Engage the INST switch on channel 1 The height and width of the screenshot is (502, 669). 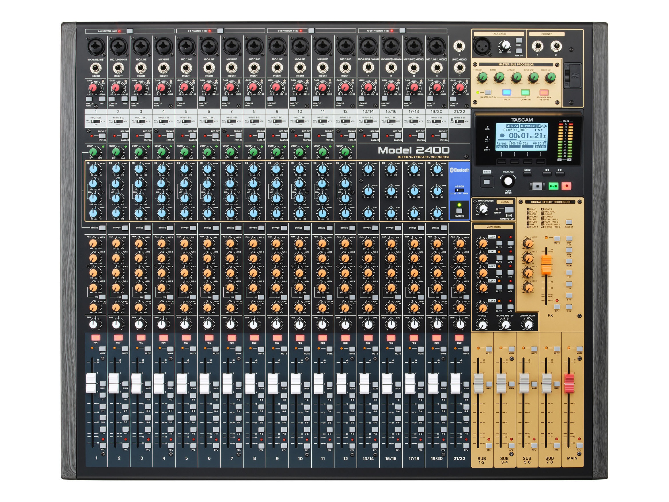[102, 99]
